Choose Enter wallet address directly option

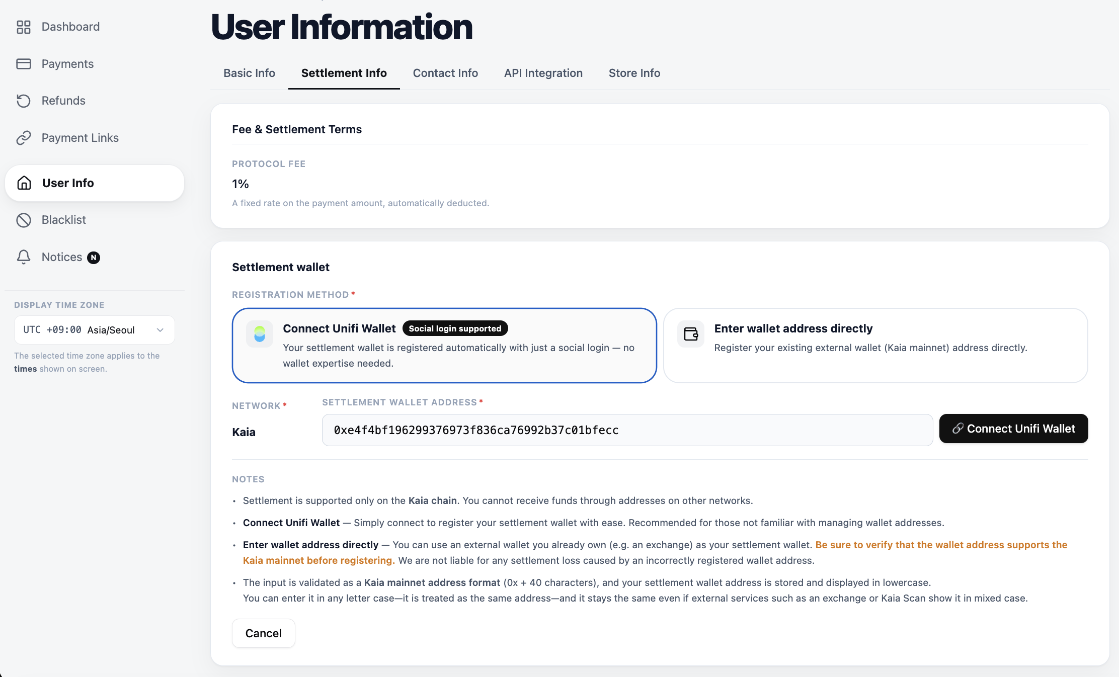tap(875, 346)
